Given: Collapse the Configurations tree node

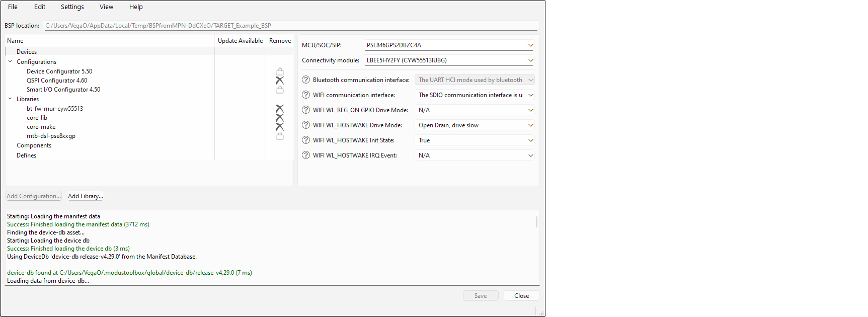Looking at the screenshot, I should click(10, 62).
